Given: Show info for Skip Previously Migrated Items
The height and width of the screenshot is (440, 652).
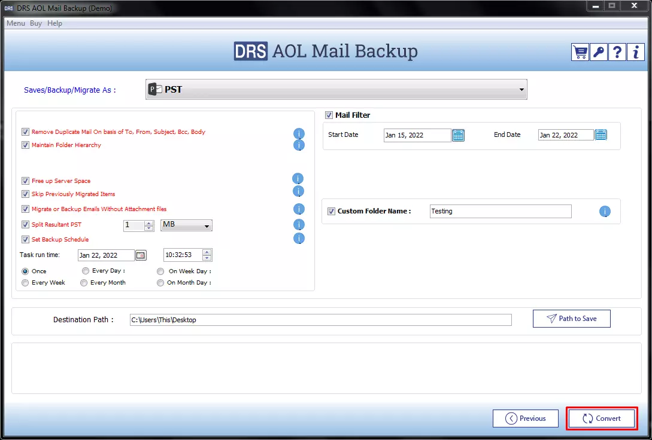Looking at the screenshot, I should (x=299, y=191).
